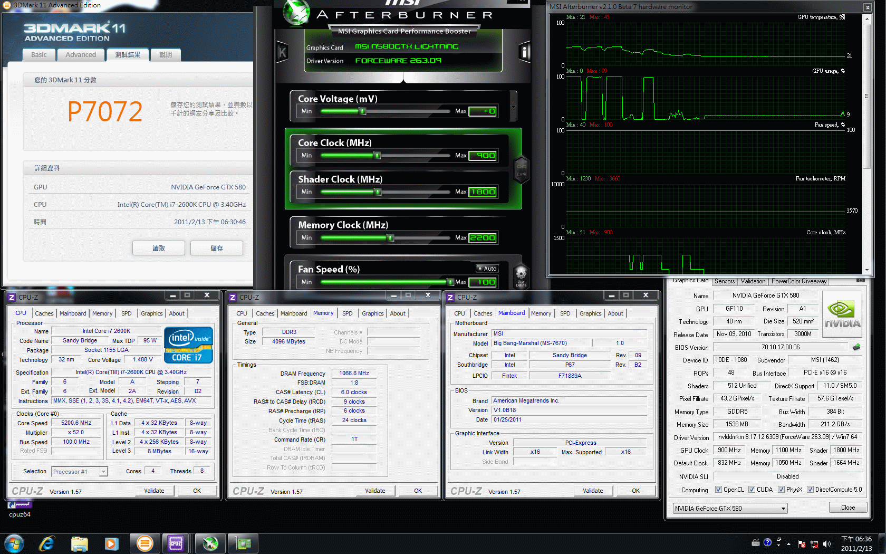Click the P7072 score text in 3DMark
The image size is (886, 554).
tap(105, 111)
